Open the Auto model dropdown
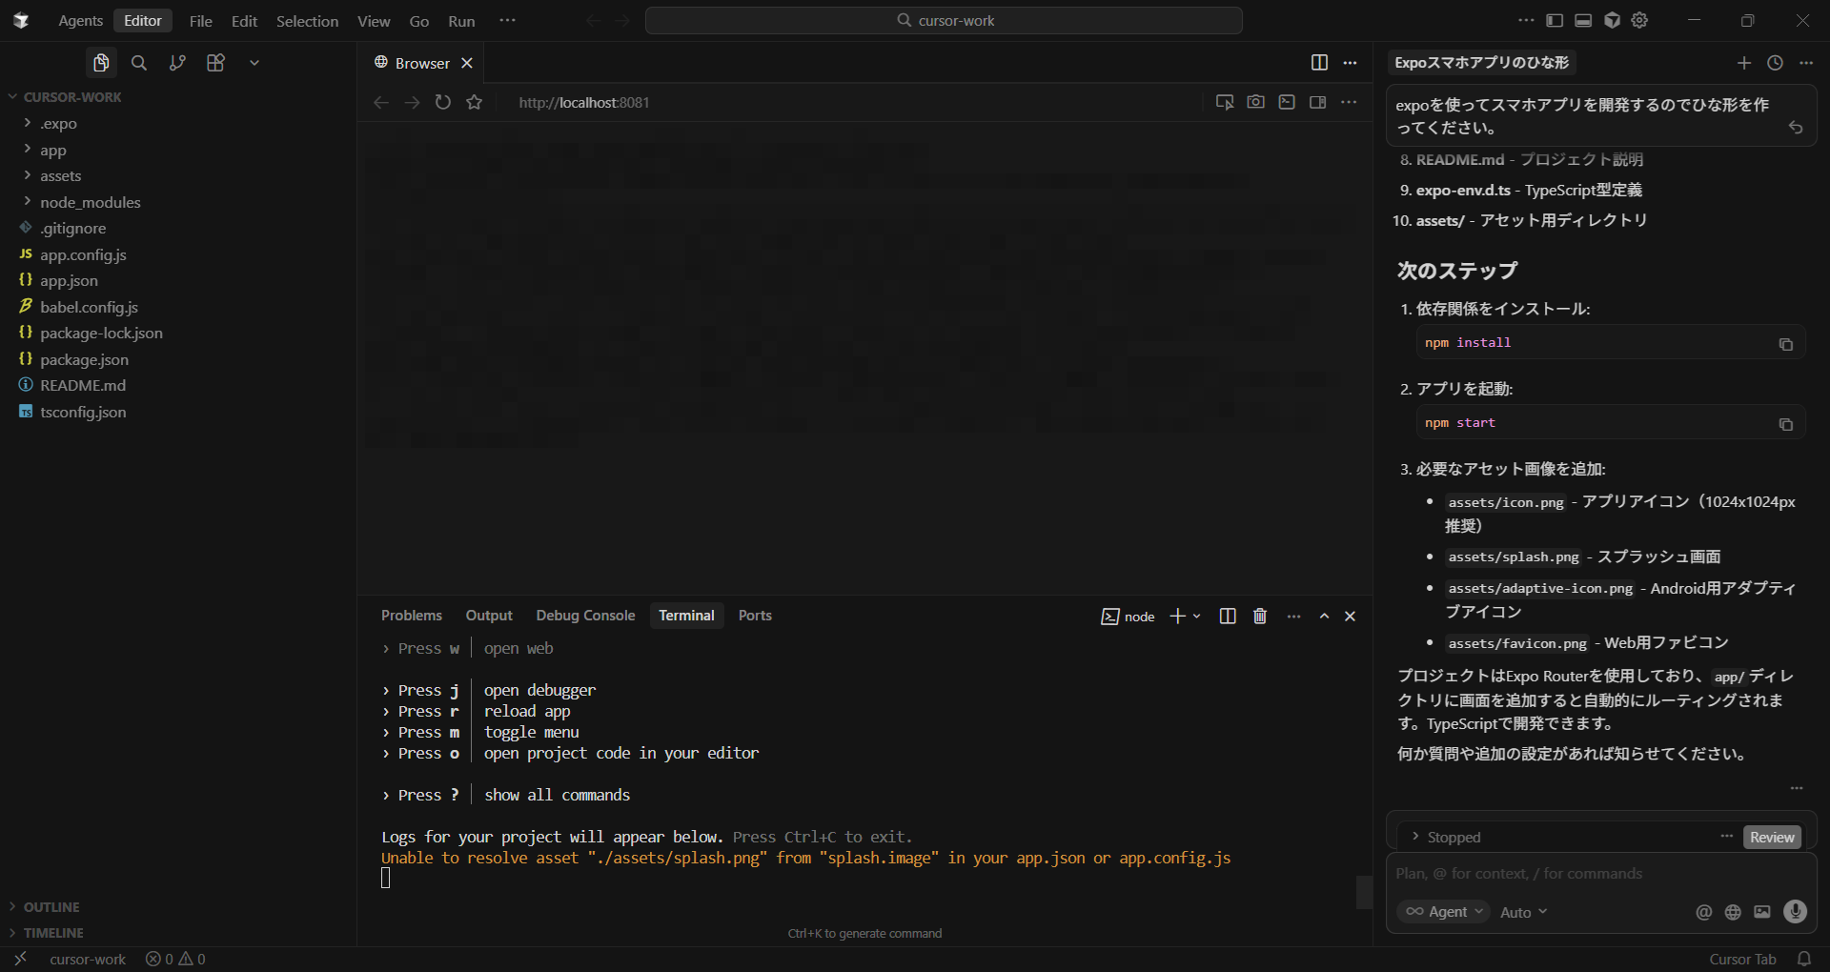The height and width of the screenshot is (972, 1830). (1523, 912)
